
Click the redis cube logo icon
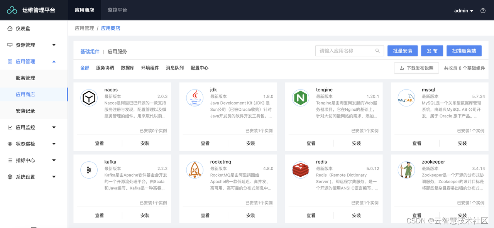[301, 170]
